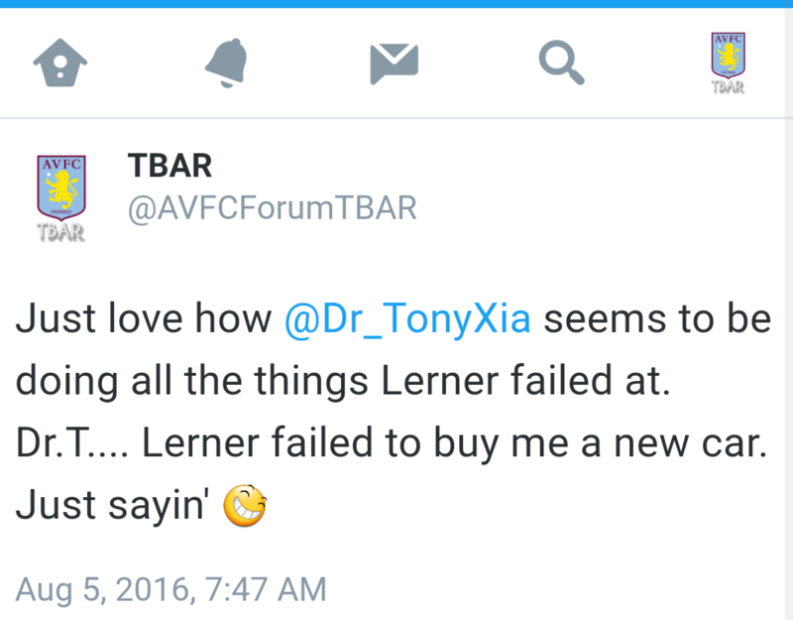Open the profile avatar in the navigation bar
The width and height of the screenshot is (793, 620).
pos(728,62)
